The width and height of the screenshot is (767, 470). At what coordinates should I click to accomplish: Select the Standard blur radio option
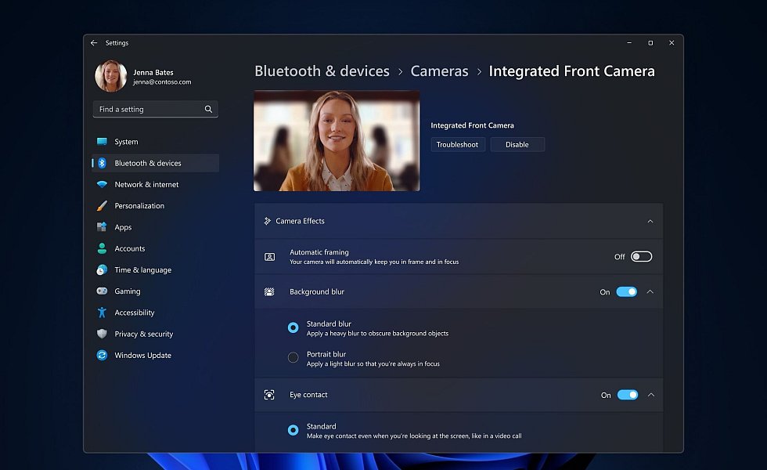pyautogui.click(x=293, y=327)
